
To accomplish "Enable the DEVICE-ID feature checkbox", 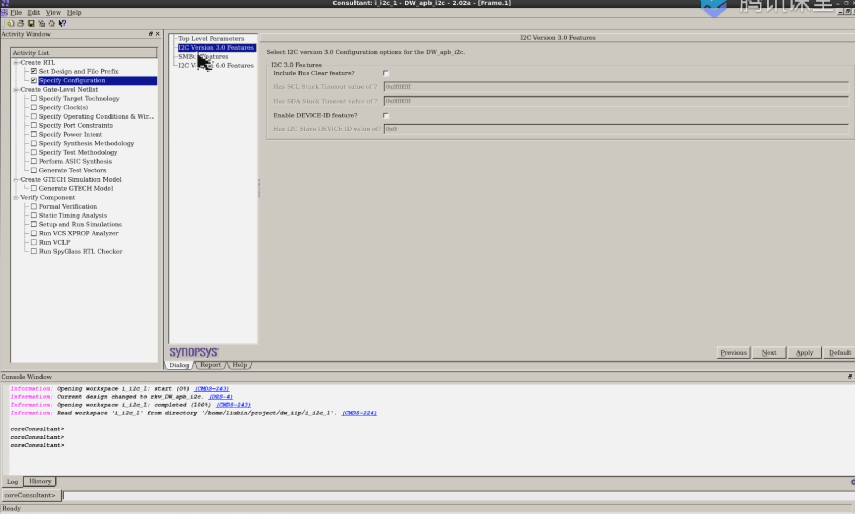I will coord(386,115).
